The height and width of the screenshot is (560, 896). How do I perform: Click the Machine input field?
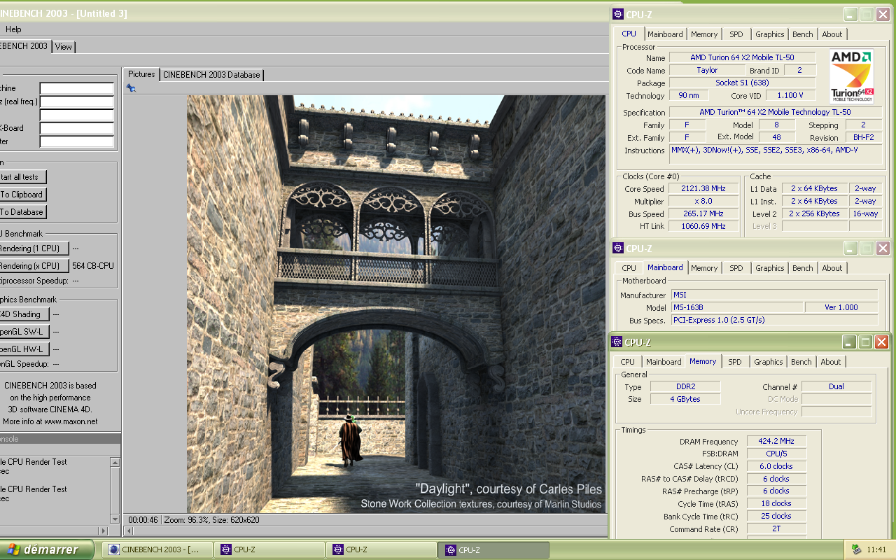point(77,88)
